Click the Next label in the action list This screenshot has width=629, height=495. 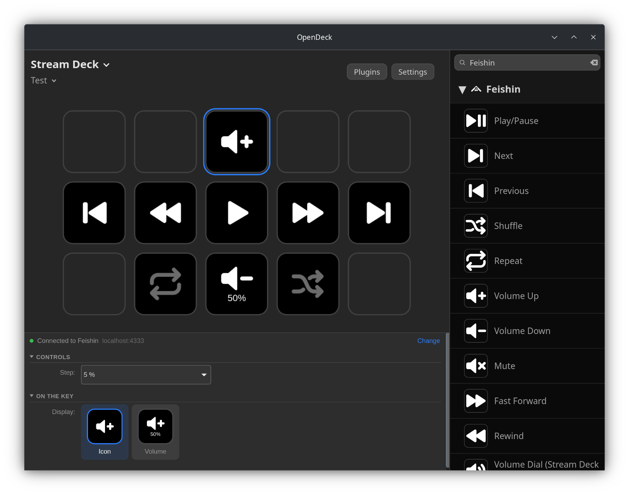point(504,156)
